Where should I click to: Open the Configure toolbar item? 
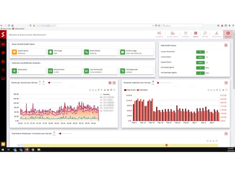pyautogui.click(x=159, y=34)
